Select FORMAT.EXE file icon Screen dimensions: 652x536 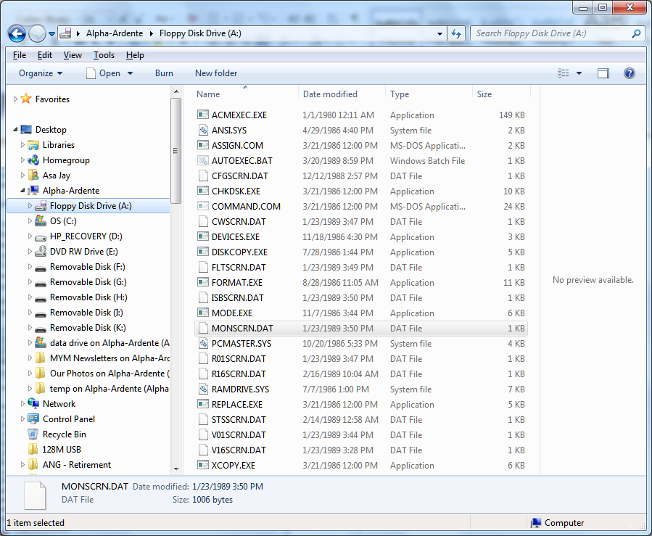[203, 282]
